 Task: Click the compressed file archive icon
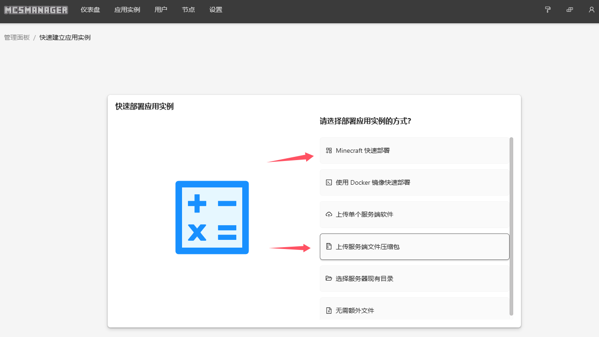tap(328, 247)
